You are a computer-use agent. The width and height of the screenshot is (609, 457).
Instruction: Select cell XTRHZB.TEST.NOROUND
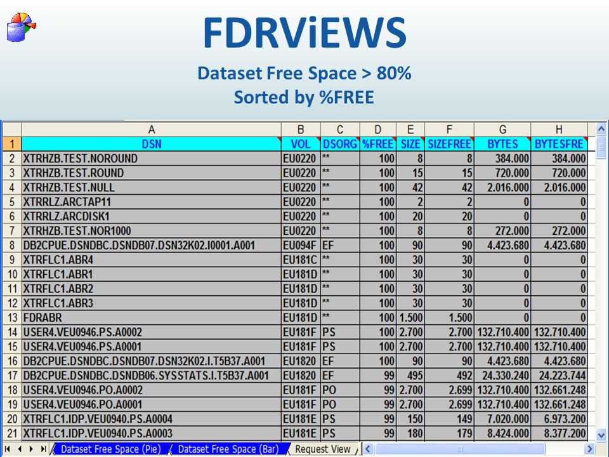152,159
